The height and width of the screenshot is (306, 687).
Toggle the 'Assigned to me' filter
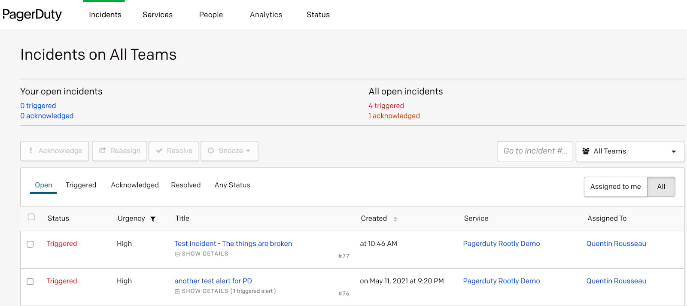pos(615,187)
